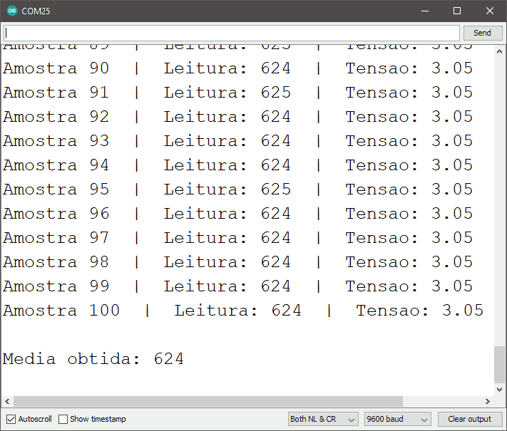The width and height of the screenshot is (507, 431).
Task: Close the COM25 serial monitor window
Action: pyautogui.click(x=490, y=11)
